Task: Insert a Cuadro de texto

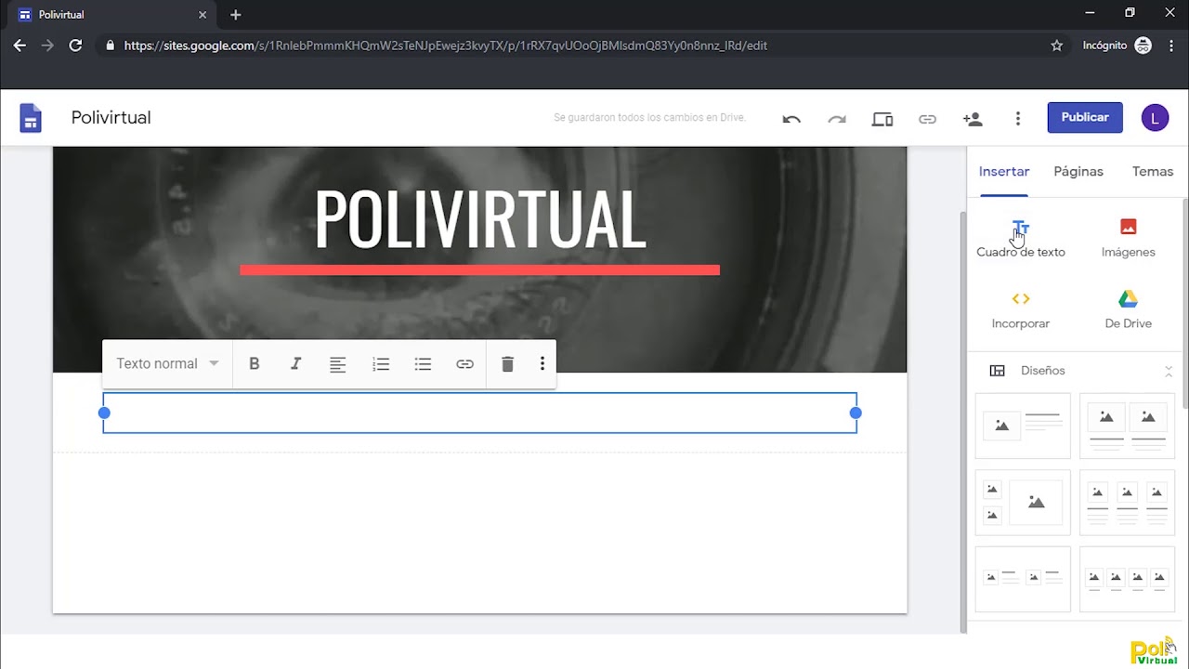Action: pos(1021,239)
